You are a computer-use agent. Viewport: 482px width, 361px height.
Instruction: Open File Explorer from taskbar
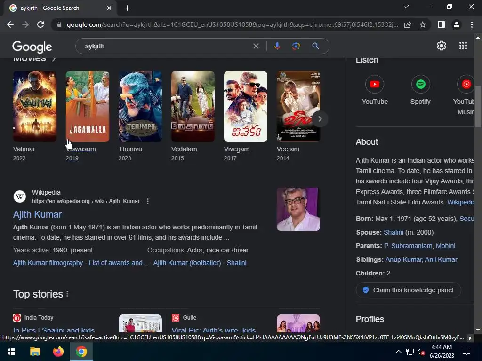click(35, 352)
